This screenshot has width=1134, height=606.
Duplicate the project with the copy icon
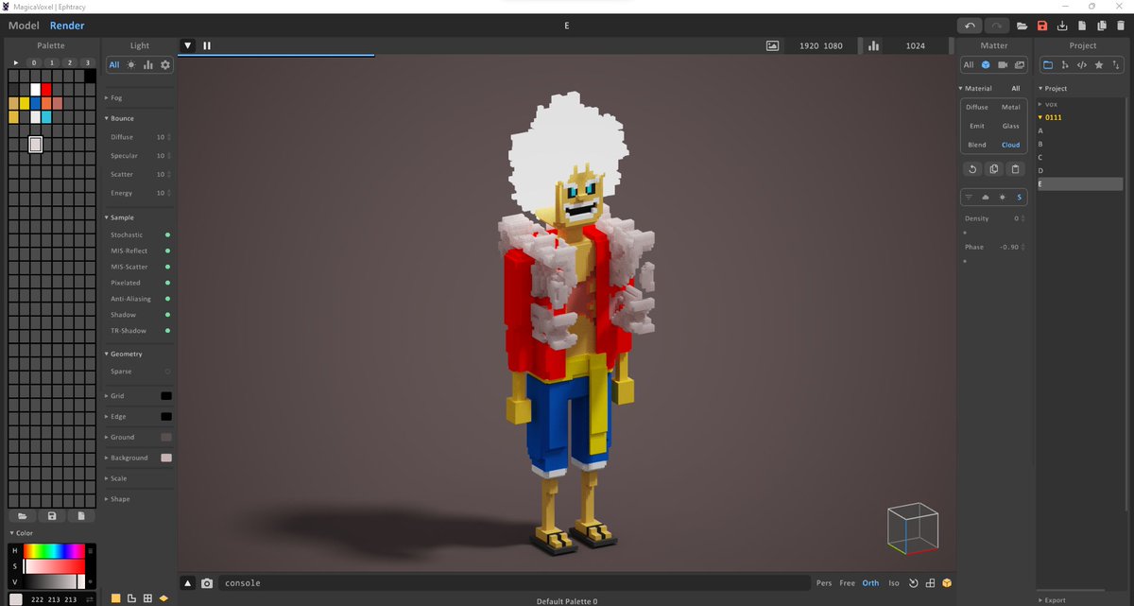(x=1102, y=26)
